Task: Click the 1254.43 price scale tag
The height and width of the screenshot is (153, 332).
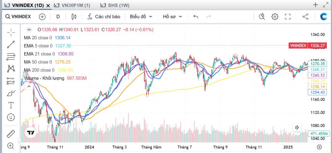Action: (317, 92)
